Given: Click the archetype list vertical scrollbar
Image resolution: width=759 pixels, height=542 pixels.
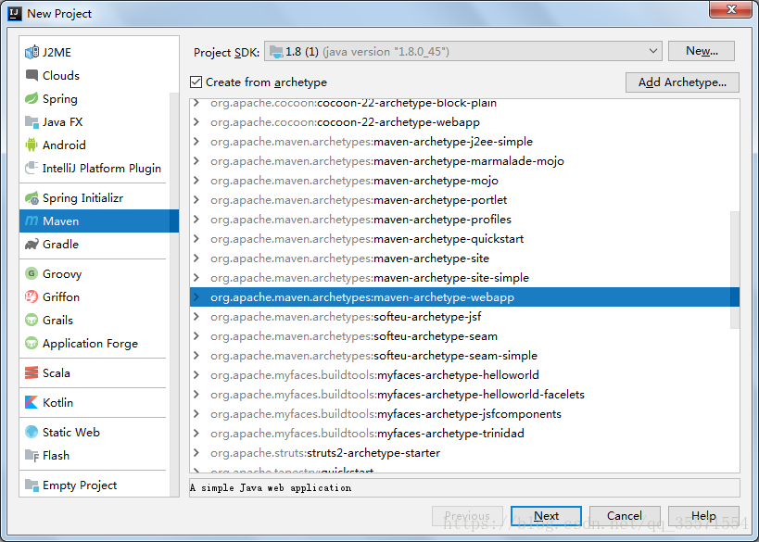Looking at the screenshot, I should pyautogui.click(x=735, y=270).
